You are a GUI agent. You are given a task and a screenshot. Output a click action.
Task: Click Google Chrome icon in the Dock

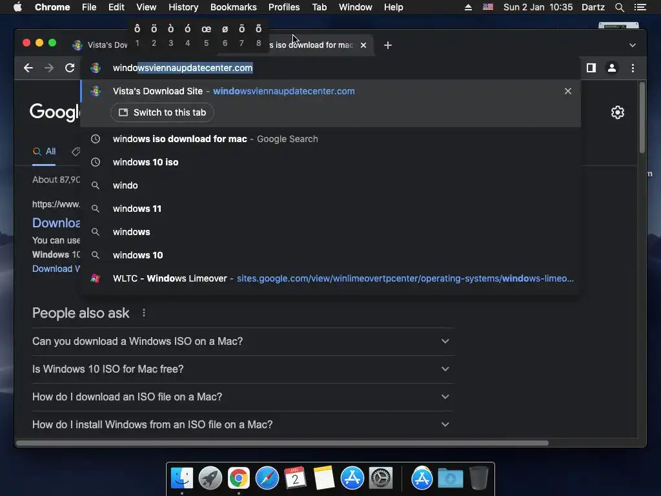[x=239, y=479]
